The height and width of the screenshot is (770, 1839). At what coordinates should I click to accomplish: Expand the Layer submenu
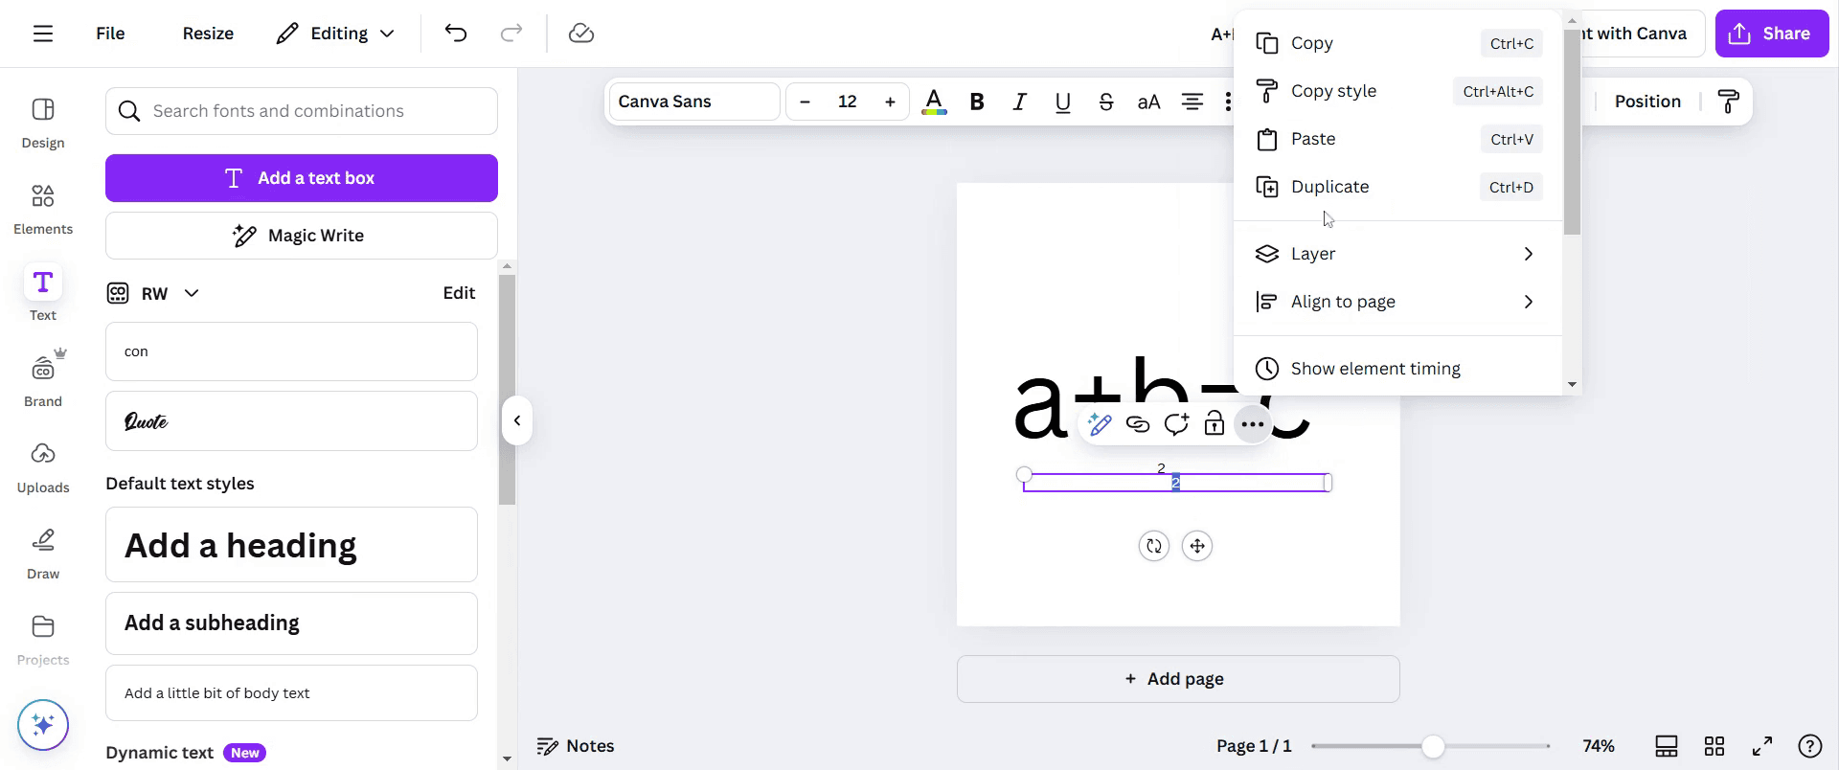(1398, 254)
